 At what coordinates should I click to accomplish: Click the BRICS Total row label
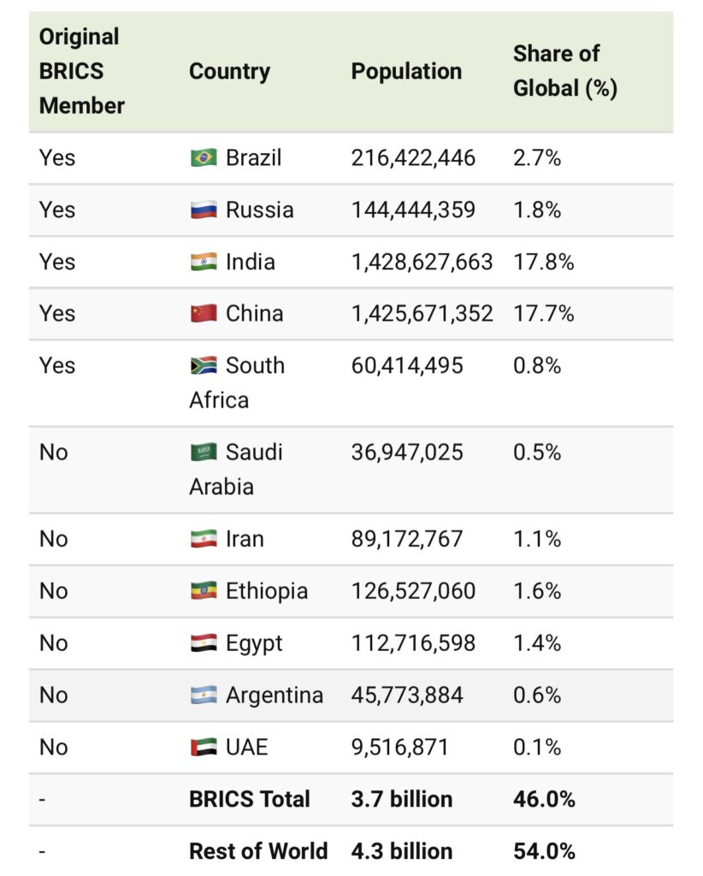pos(250,799)
